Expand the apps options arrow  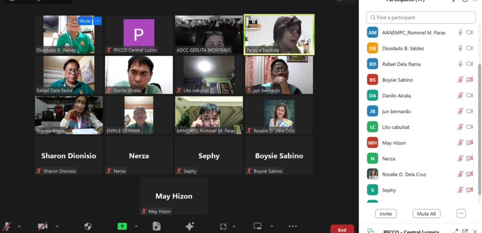pos(234,226)
